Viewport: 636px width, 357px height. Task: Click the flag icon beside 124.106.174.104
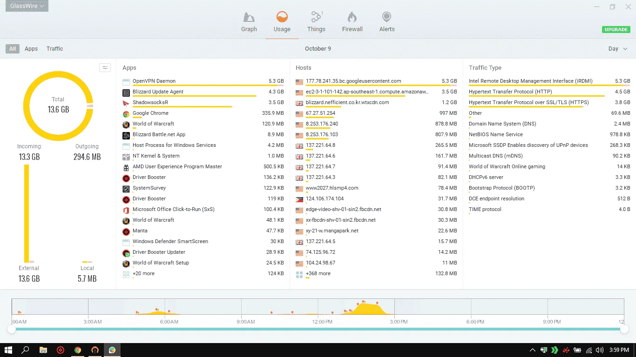point(299,199)
